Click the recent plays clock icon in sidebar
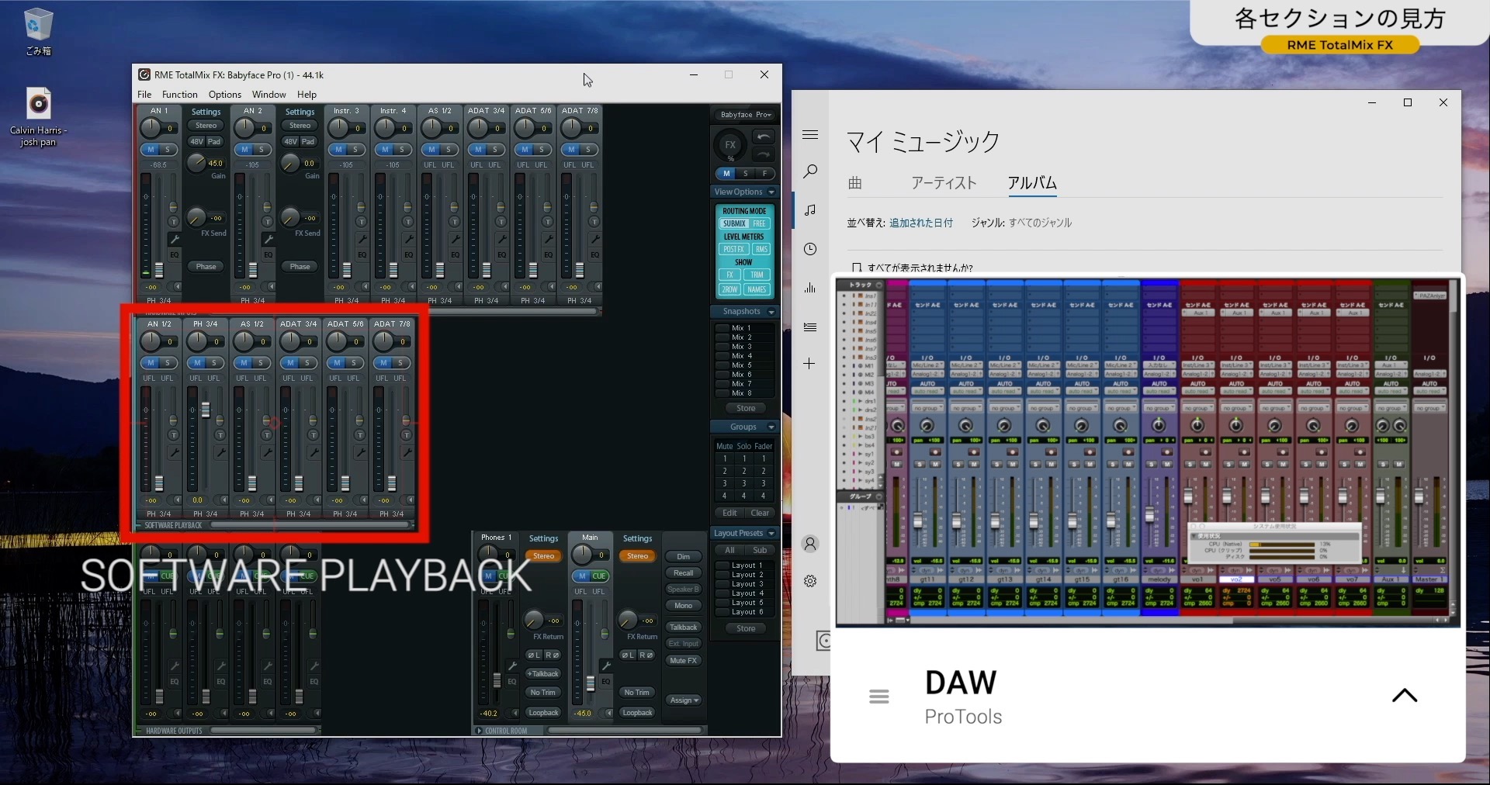Image resolution: width=1490 pixels, height=785 pixels. click(810, 250)
